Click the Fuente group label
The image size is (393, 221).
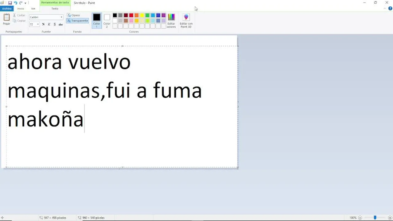[x=46, y=32]
